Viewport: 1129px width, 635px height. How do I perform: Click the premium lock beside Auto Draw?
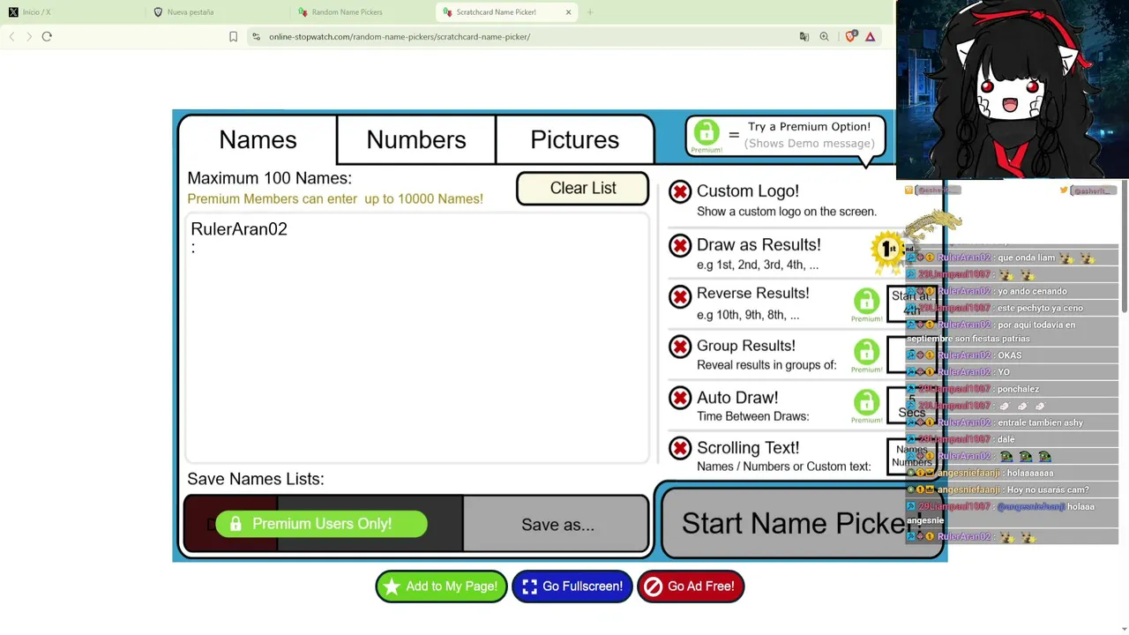(x=866, y=407)
